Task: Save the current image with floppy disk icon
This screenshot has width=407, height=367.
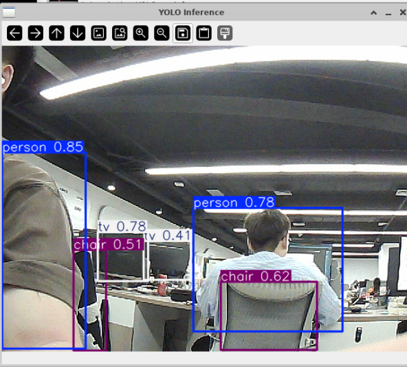Action: pos(183,33)
